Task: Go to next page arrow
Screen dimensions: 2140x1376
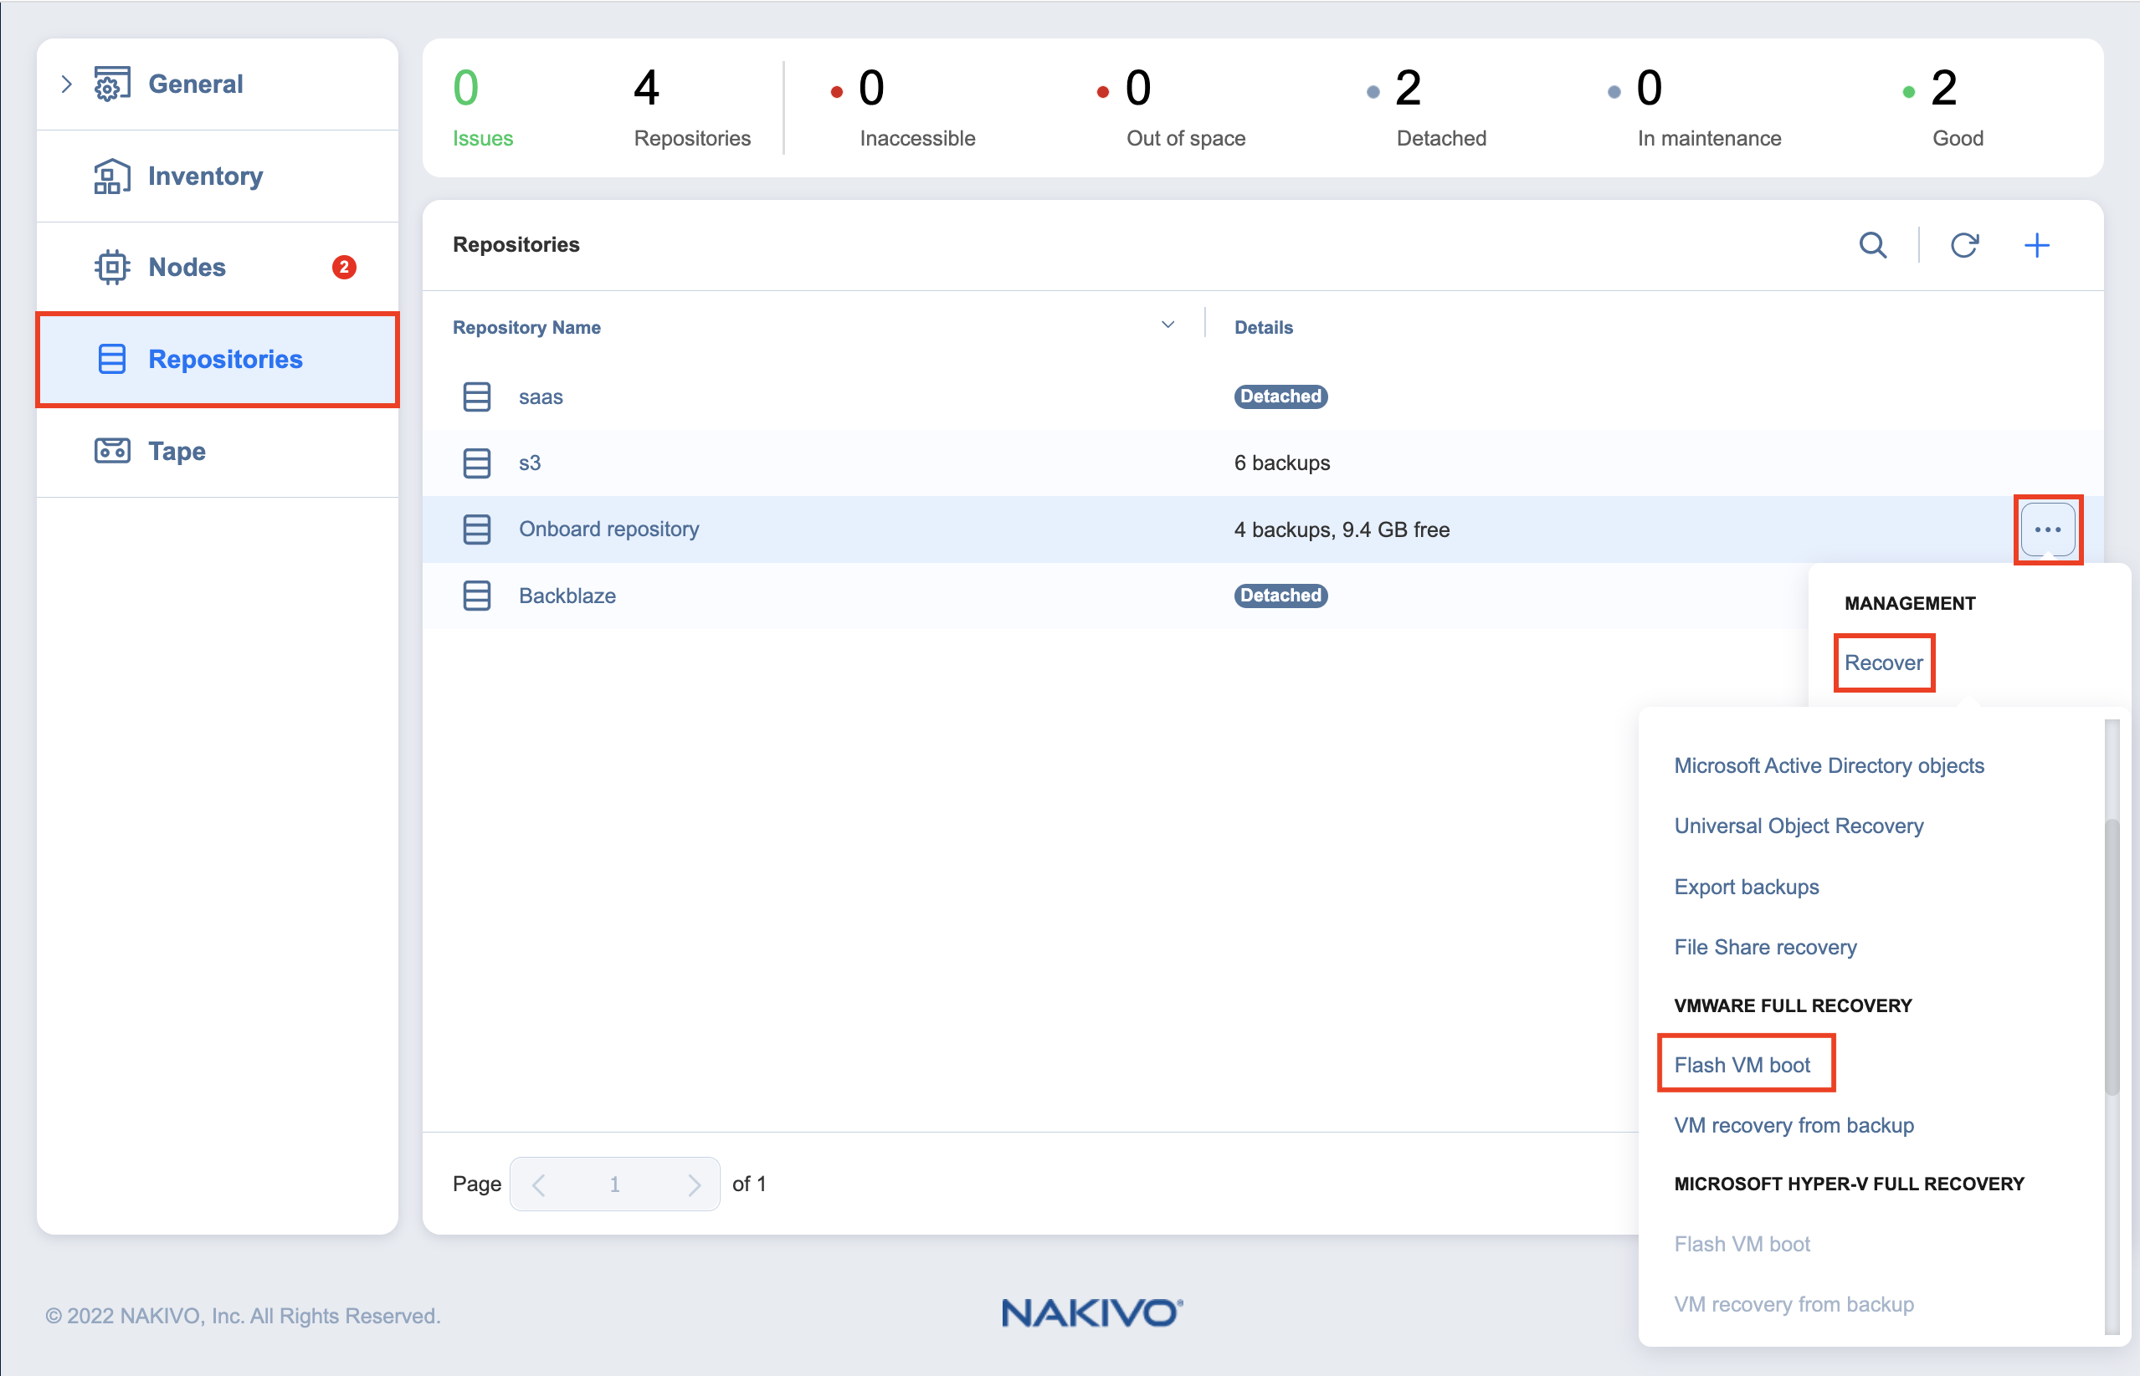Action: tap(694, 1184)
